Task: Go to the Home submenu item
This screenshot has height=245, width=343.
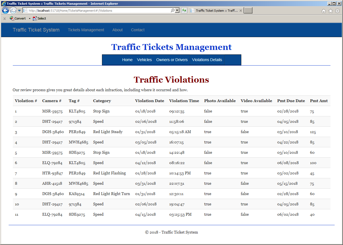Action: pyautogui.click(x=127, y=60)
